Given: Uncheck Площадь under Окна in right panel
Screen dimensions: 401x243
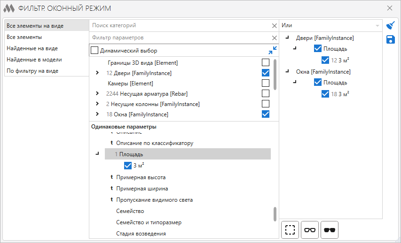Looking at the screenshot, I should click(x=317, y=83).
